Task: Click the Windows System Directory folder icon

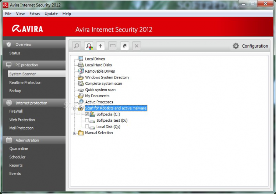Action: [x=81, y=77]
